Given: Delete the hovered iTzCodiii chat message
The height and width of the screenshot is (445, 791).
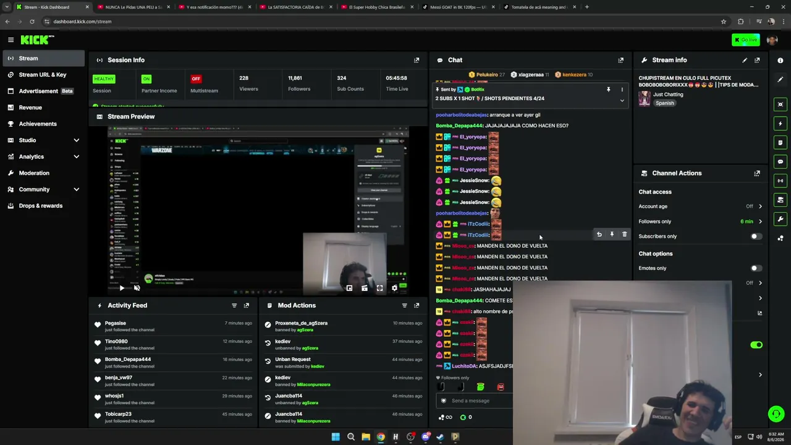Looking at the screenshot, I should coord(624,235).
